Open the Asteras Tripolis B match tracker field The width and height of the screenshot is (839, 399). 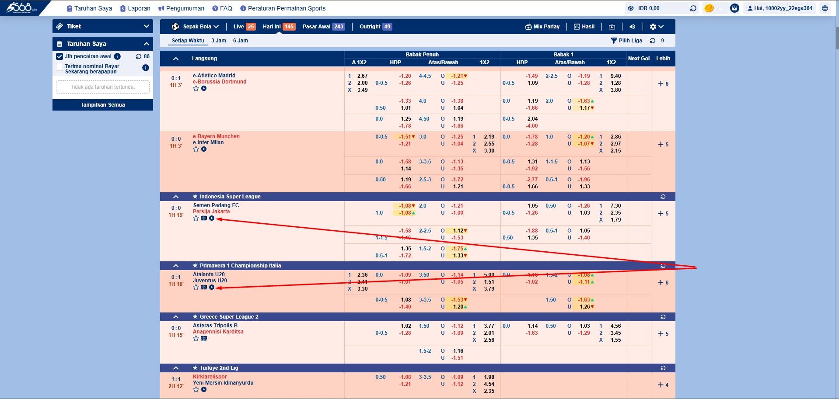204,338
